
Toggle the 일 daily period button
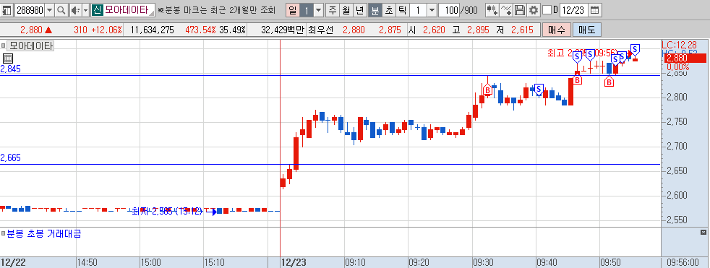pos(293,10)
